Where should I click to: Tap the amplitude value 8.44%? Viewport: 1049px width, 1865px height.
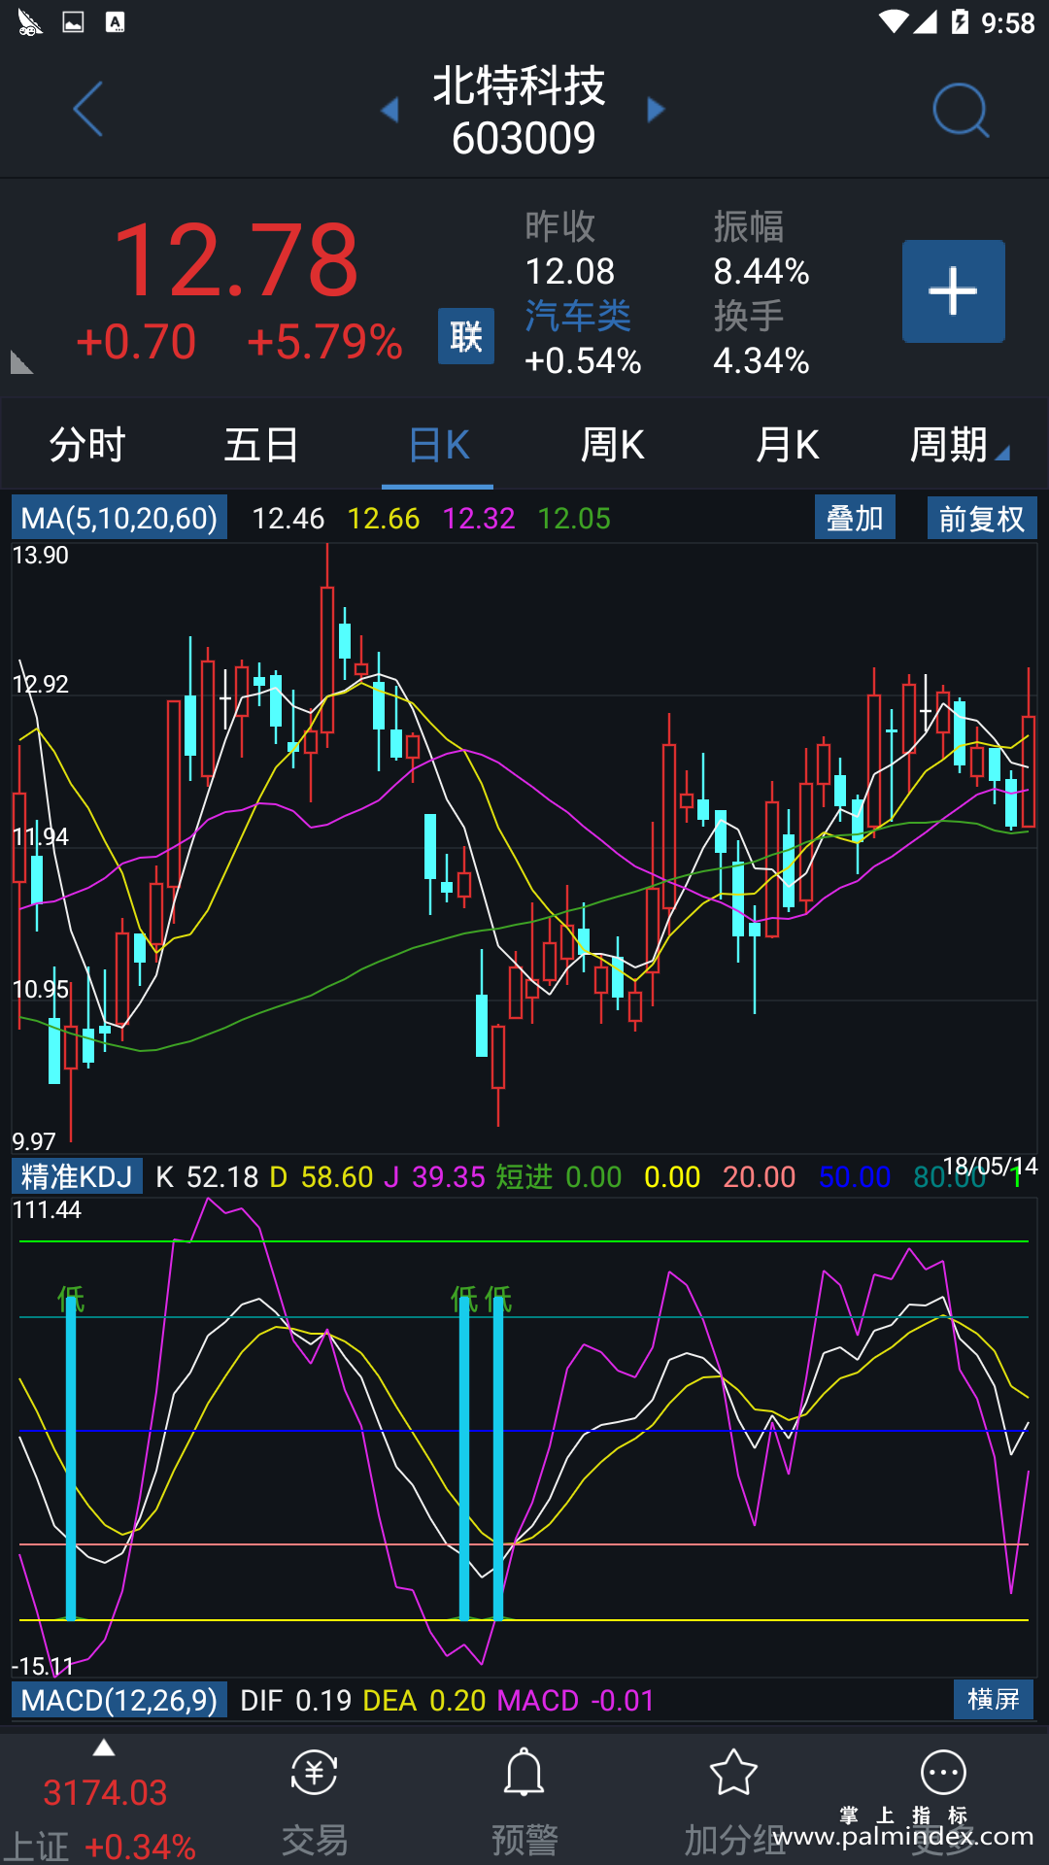(x=761, y=271)
